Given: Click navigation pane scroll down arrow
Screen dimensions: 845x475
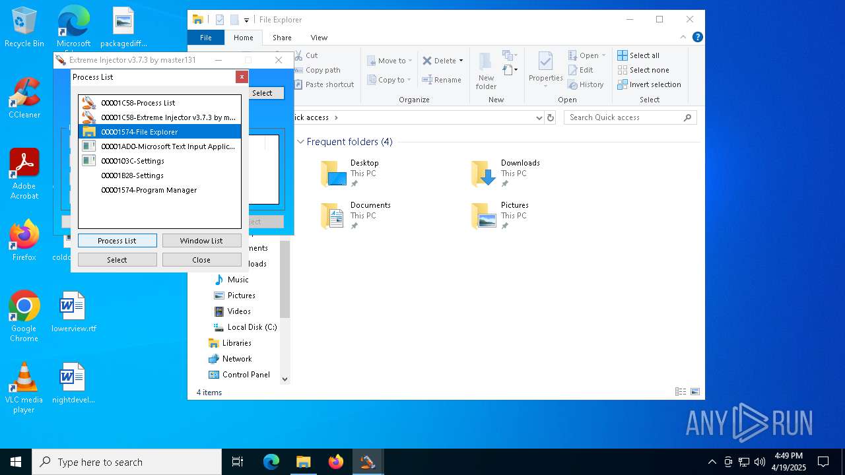Looking at the screenshot, I should click(x=285, y=379).
